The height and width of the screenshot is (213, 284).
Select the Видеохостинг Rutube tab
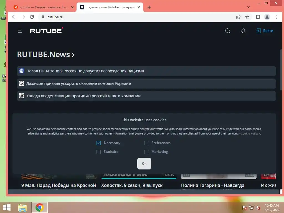tap(110, 7)
